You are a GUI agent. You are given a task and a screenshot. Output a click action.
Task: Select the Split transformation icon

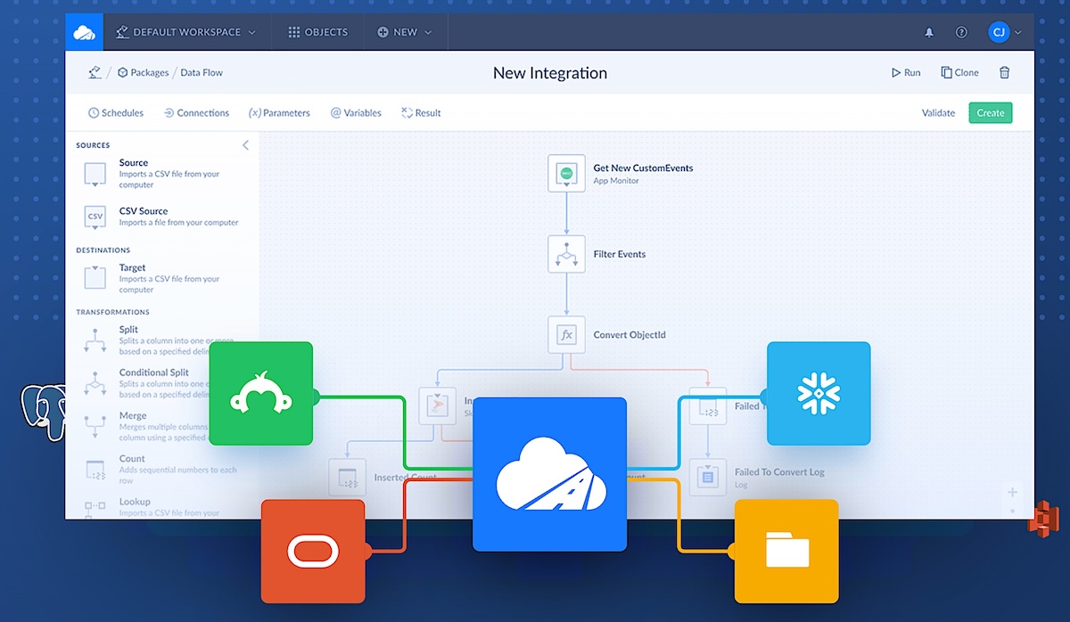click(95, 341)
